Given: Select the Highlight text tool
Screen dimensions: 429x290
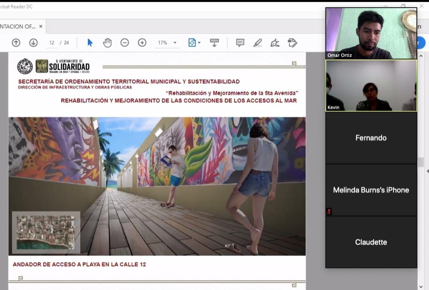Looking at the screenshot, I should click(x=257, y=43).
